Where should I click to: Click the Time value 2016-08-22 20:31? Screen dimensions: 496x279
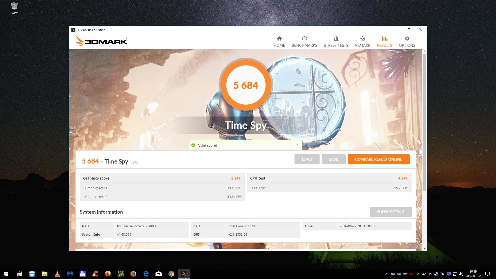358,226
